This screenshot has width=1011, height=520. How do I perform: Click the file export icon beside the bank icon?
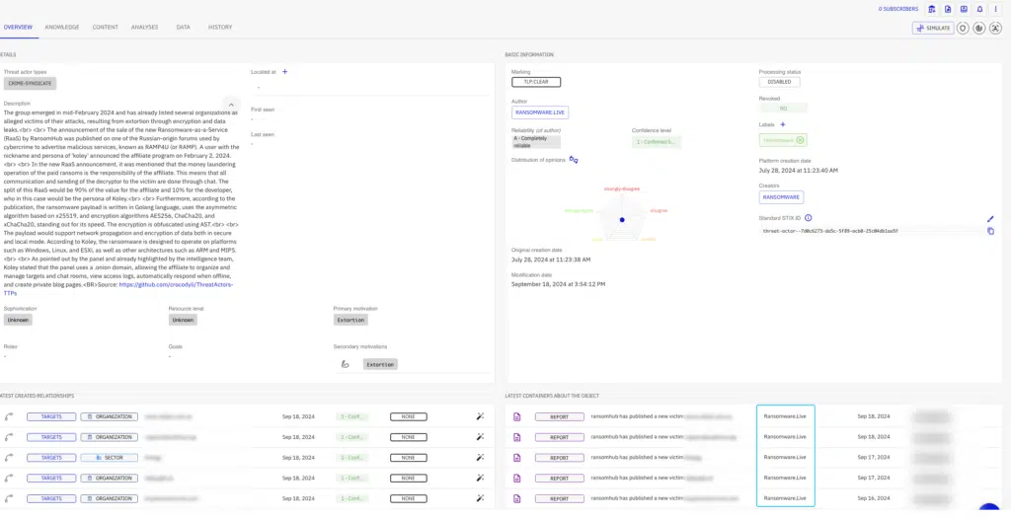pos(948,9)
